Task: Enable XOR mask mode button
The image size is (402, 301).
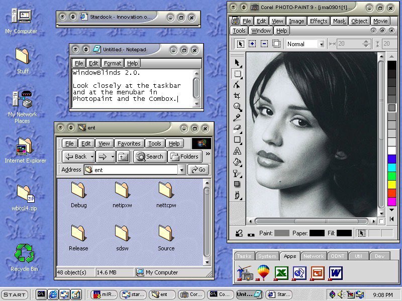Action: [276, 44]
